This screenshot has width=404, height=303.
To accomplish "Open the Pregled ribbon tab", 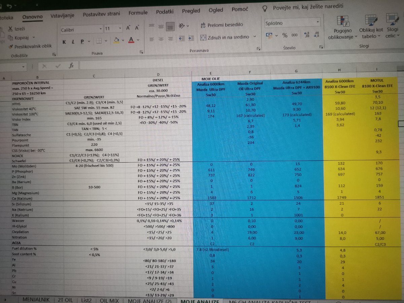I will click(191, 11).
